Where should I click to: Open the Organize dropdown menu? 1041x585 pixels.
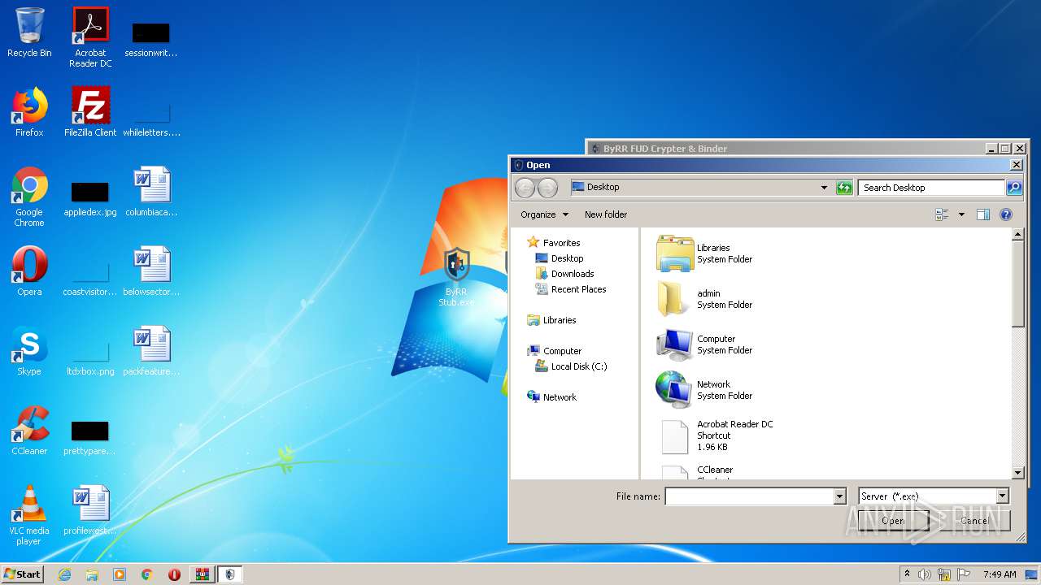coord(544,214)
